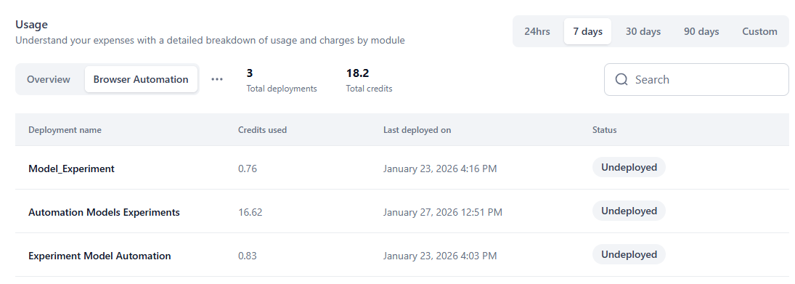The width and height of the screenshot is (795, 284).
Task: Click the 0.76 credits value
Action: tap(248, 169)
